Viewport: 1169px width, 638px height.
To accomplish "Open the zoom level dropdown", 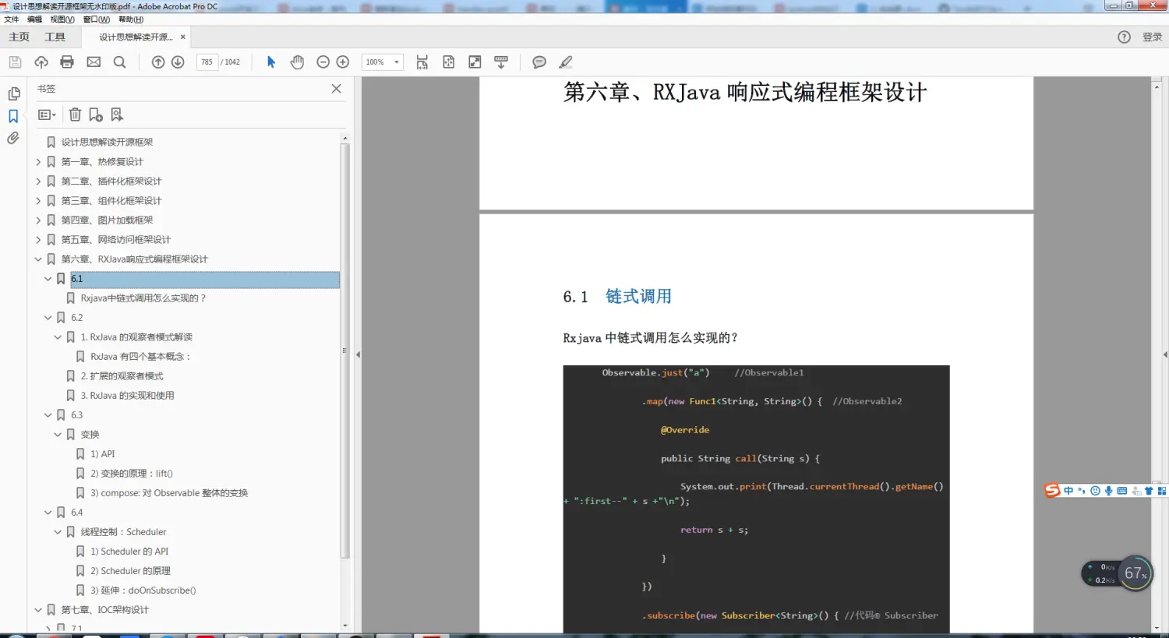I will (x=397, y=62).
